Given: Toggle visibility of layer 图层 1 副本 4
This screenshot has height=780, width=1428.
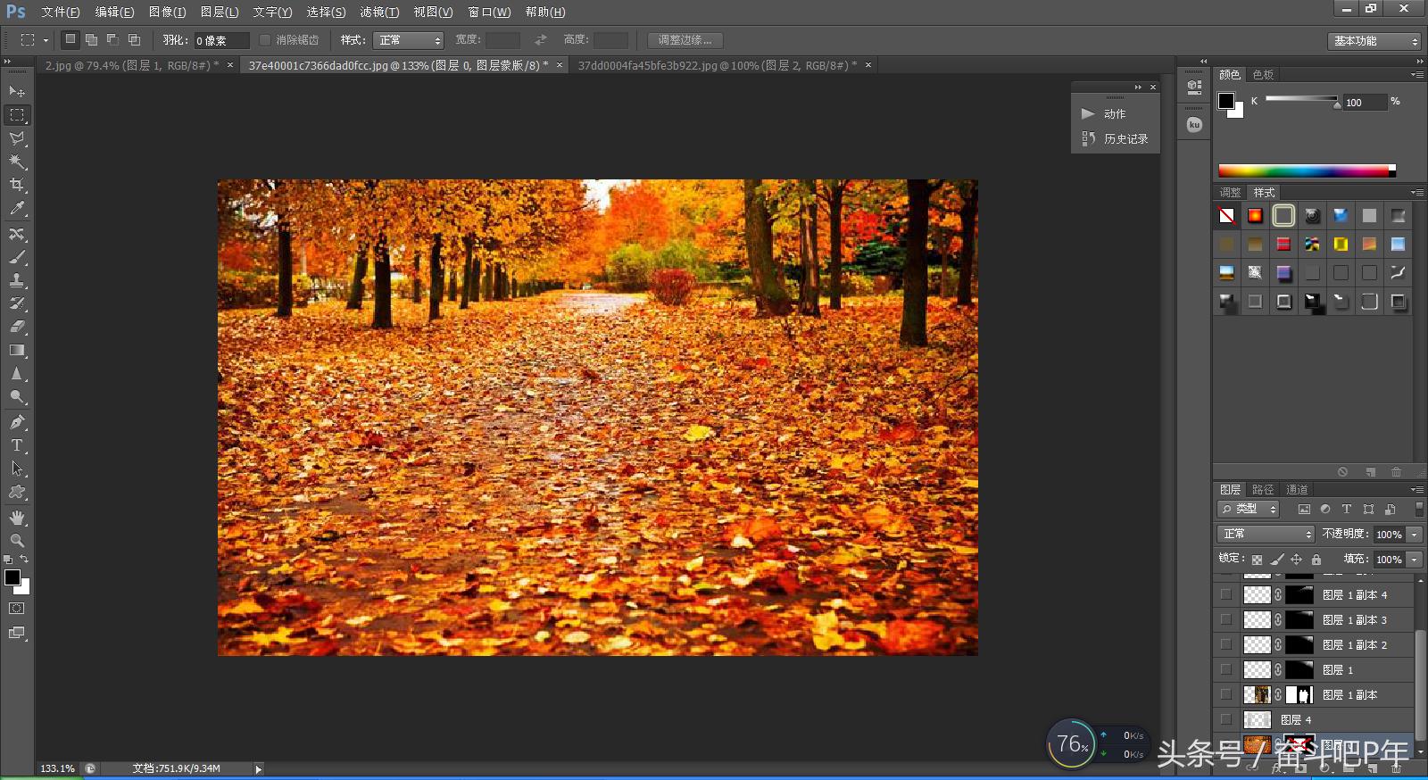Looking at the screenshot, I should [1225, 594].
